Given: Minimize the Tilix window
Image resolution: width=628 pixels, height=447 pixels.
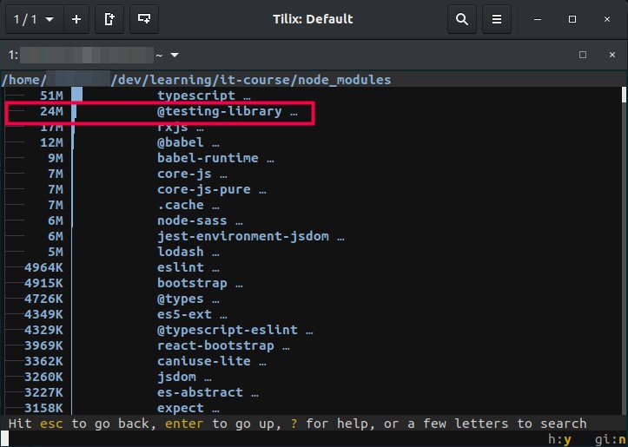Looking at the screenshot, I should coord(538,19).
